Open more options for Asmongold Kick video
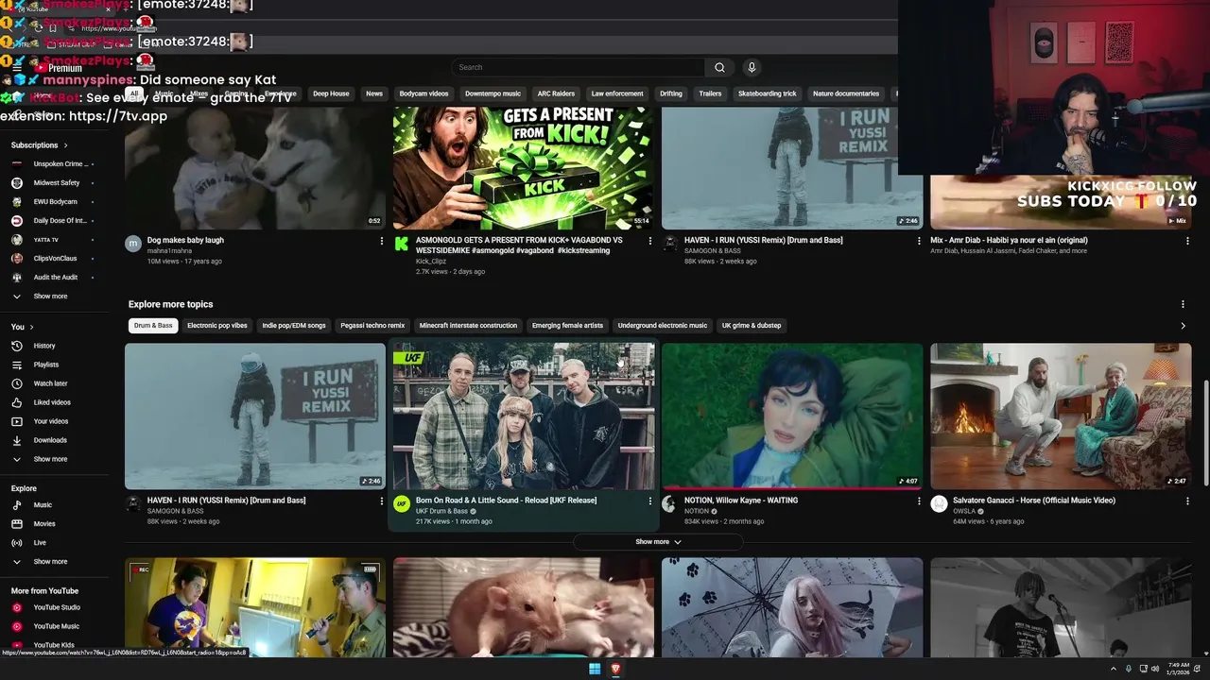Screen dimensions: 1210x680 [x=650, y=241]
